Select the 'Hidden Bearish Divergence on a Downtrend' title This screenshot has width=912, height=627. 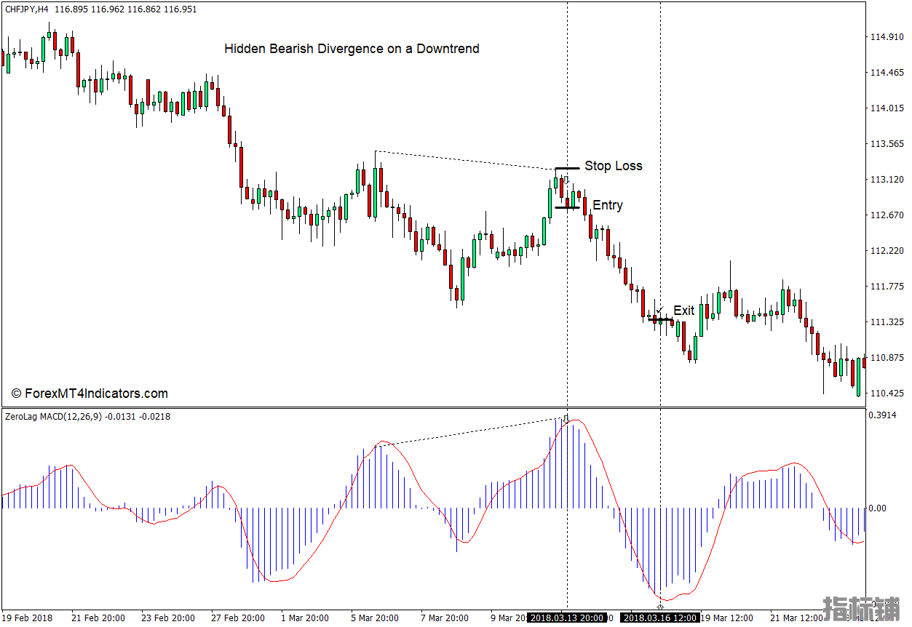(352, 49)
